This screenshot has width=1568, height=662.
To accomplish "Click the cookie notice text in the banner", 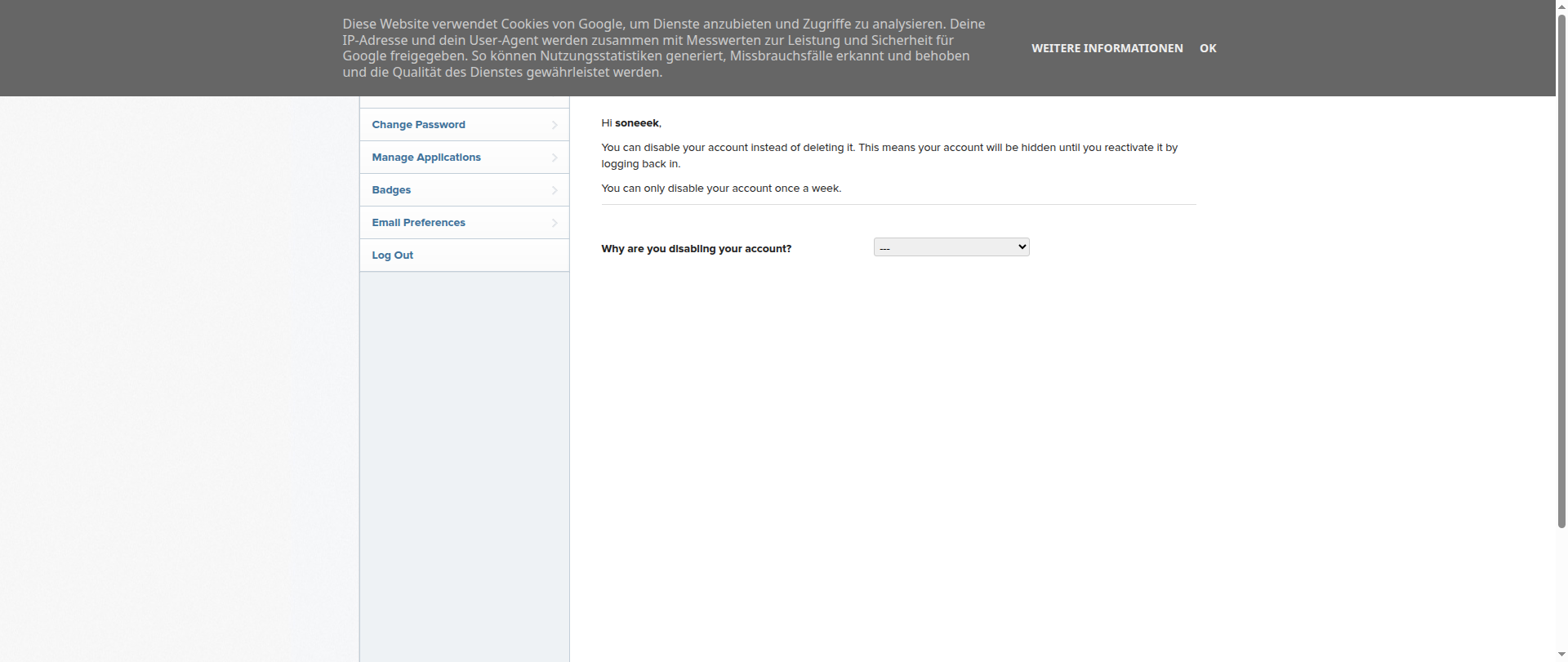I will (663, 48).
